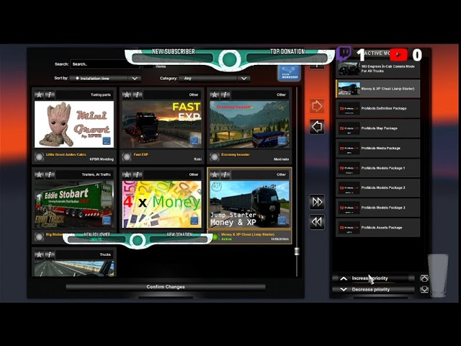
Task: Select Money & XP Cheat in active mods
Action: coord(377,89)
